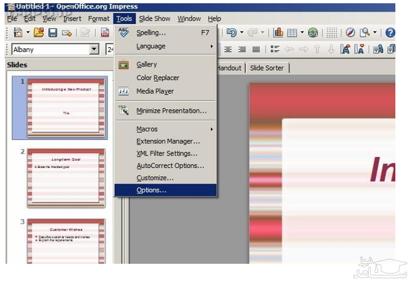Switch to the Slide Sorter tab
This screenshot has width=411, height=282.
268,68
